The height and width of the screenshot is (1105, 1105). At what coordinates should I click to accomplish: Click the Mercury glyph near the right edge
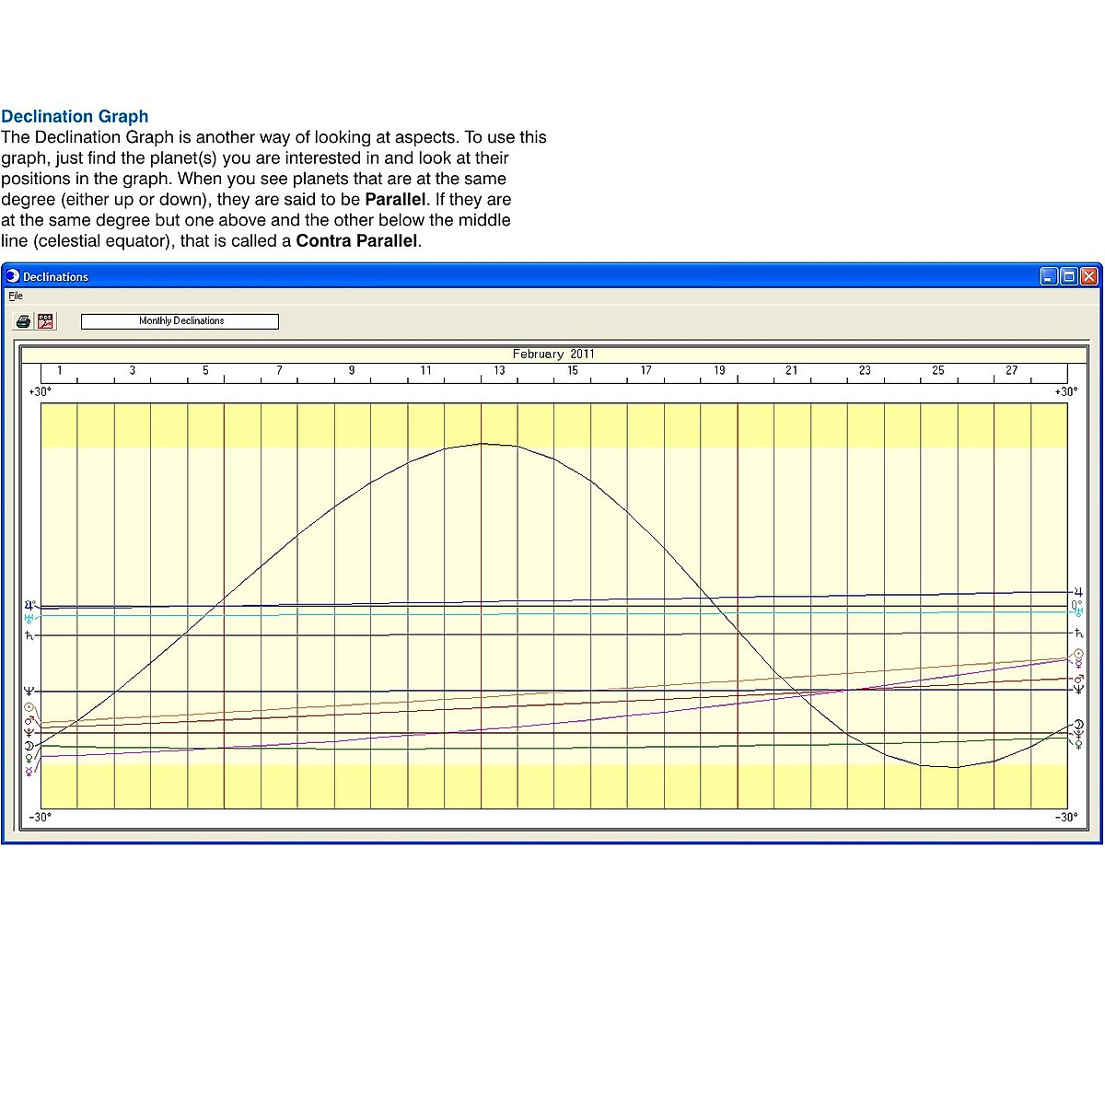pos(1077,662)
